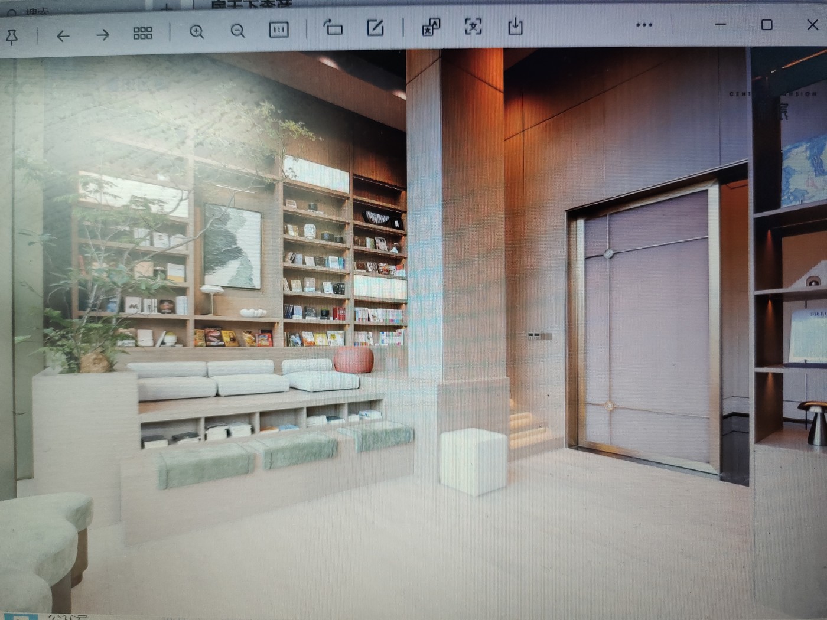Image resolution: width=827 pixels, height=620 pixels.
Task: Click the displayed interior room photo
Action: [x=413, y=331]
